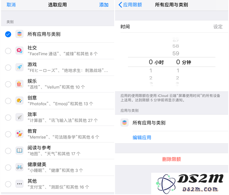Screen dimensions: 229x195
Task: Tap the text “Photofox”、“Emooji”和其他 13 个
Action: click(60, 104)
